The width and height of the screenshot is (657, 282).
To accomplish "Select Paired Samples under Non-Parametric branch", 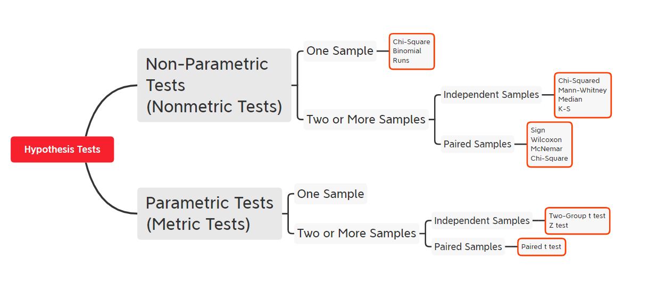I will point(478,144).
